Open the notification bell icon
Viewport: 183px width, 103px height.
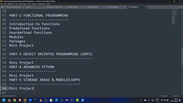point(180,100)
